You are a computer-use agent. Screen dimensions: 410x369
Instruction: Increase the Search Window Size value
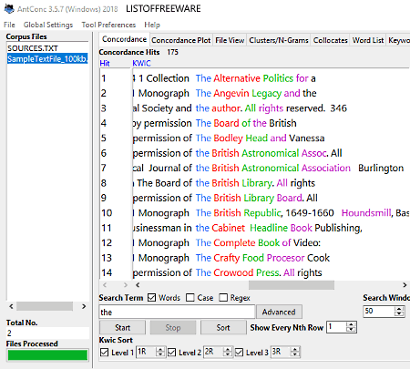click(x=399, y=309)
